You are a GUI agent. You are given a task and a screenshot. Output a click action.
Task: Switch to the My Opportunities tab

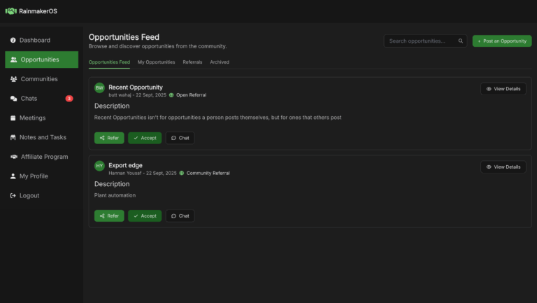point(156,62)
